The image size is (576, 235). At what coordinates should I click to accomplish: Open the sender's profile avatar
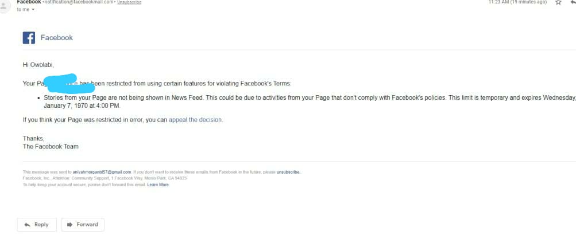click(4, 6)
